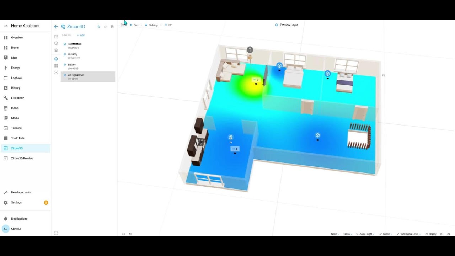The height and width of the screenshot is (256, 455).
Task: Open the dashboard grid icon in sidebar
Action: [56, 65]
